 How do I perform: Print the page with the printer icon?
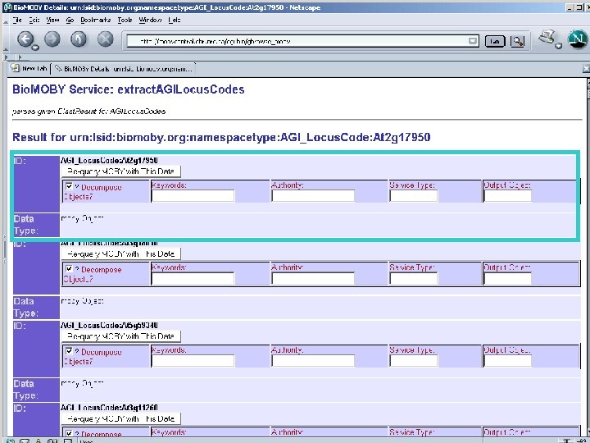[x=547, y=37]
